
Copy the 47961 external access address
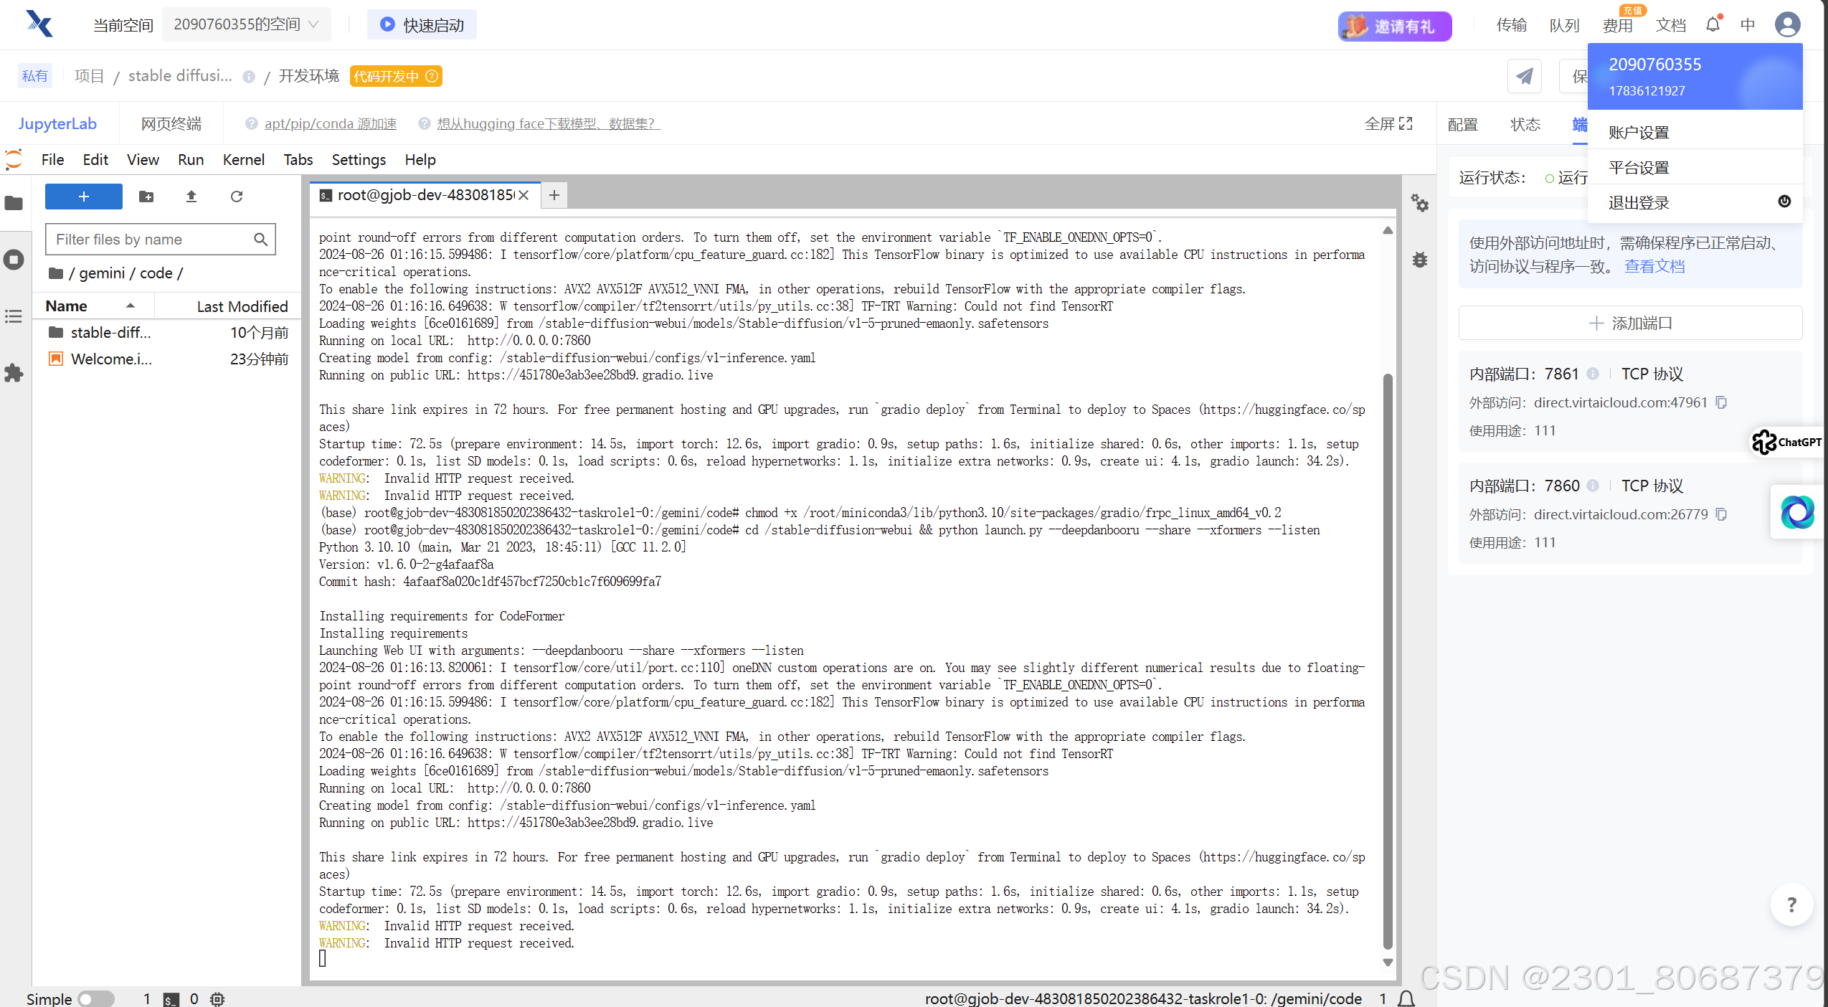click(x=1721, y=402)
